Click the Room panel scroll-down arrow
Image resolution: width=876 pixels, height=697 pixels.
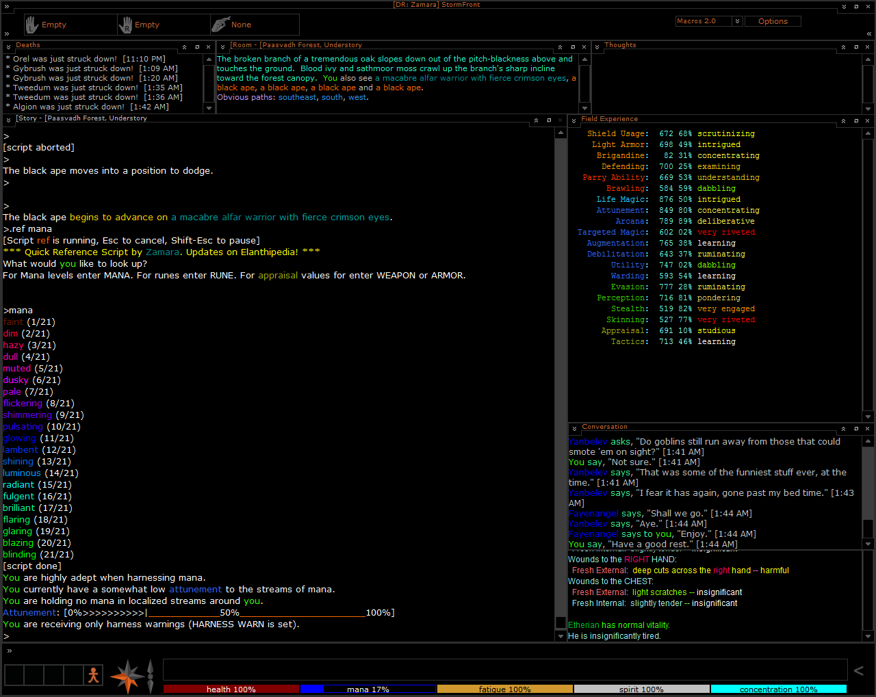[584, 107]
